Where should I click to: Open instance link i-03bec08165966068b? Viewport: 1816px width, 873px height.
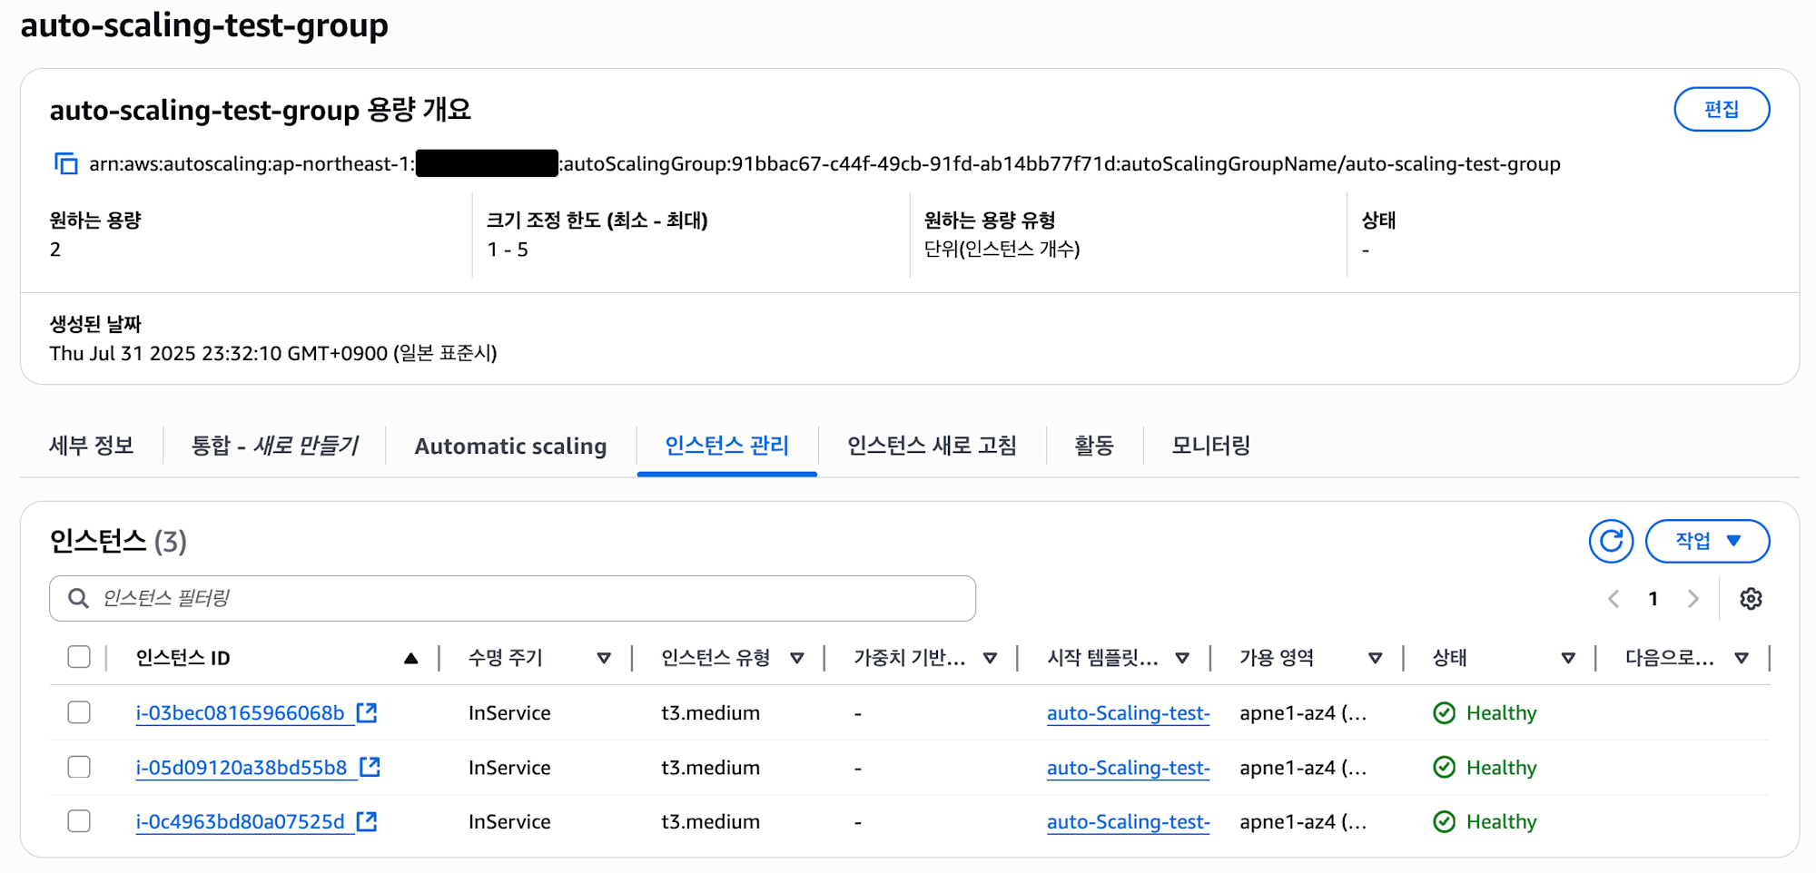pos(240,713)
